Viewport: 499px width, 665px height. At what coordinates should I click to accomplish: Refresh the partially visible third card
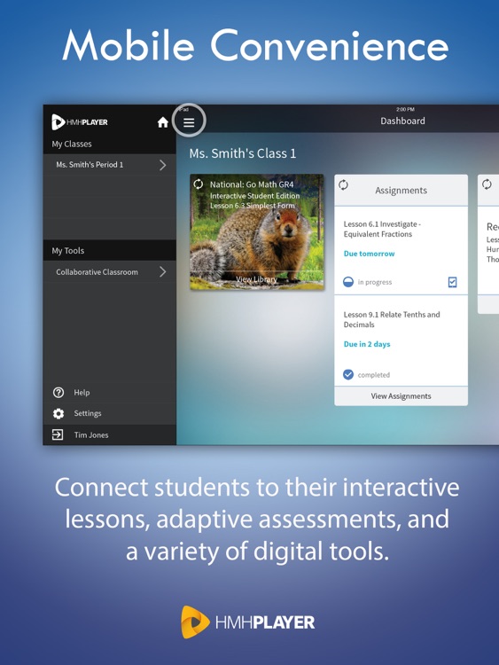coord(487,184)
